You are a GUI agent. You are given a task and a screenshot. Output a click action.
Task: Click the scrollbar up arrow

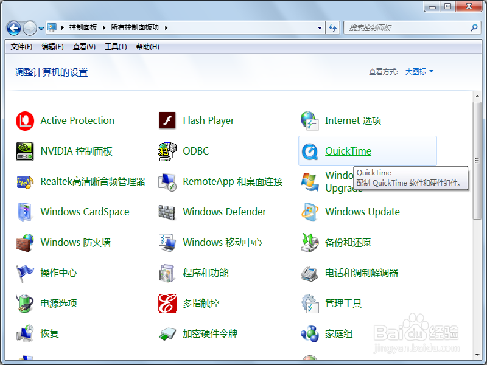tap(477, 96)
